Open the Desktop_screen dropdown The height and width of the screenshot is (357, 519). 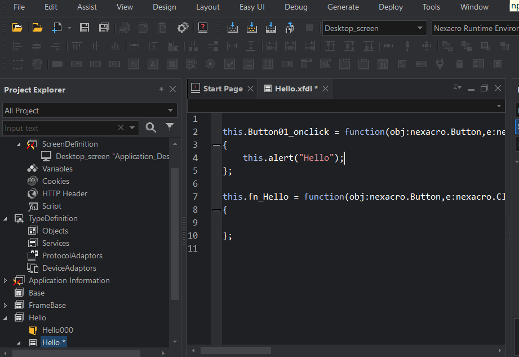[x=420, y=28]
